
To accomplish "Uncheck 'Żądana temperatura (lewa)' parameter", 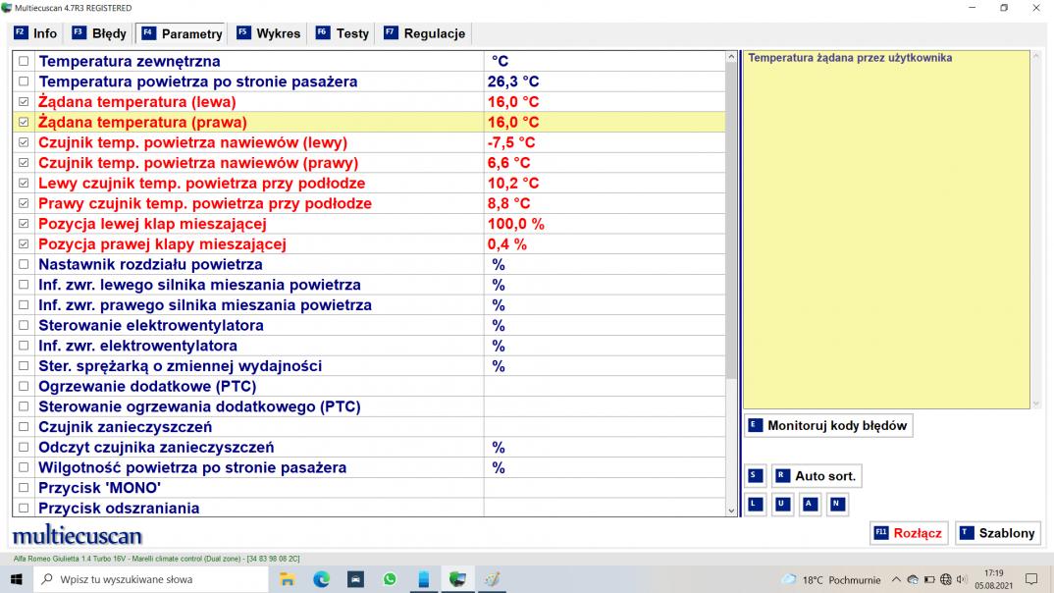I will pos(25,102).
